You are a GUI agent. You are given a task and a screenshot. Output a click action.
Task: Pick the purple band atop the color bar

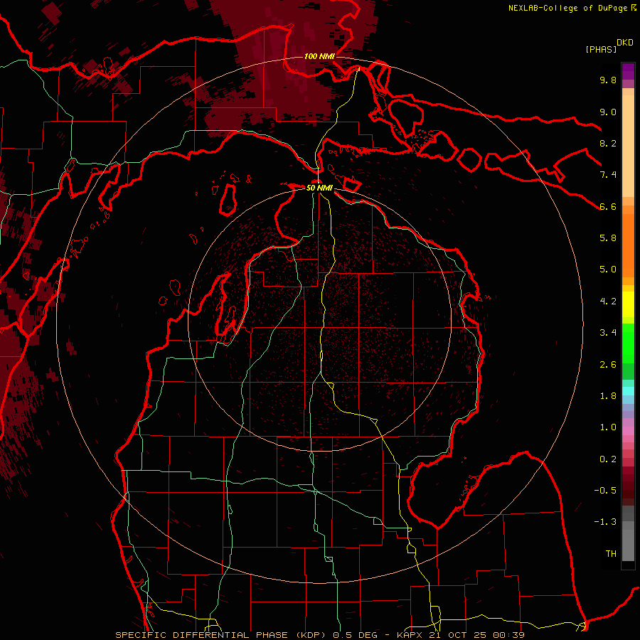coord(628,71)
